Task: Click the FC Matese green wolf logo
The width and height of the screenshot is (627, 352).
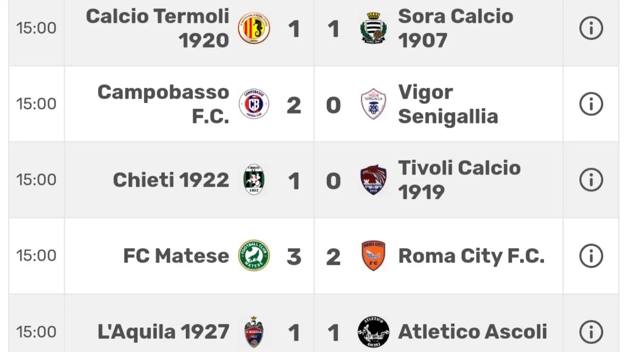Action: point(254,256)
